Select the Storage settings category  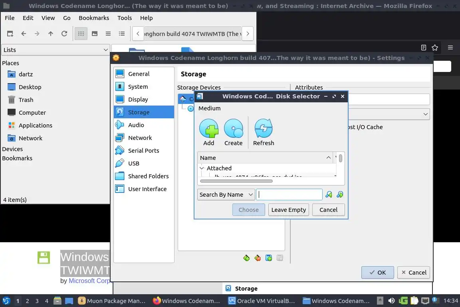click(x=144, y=112)
